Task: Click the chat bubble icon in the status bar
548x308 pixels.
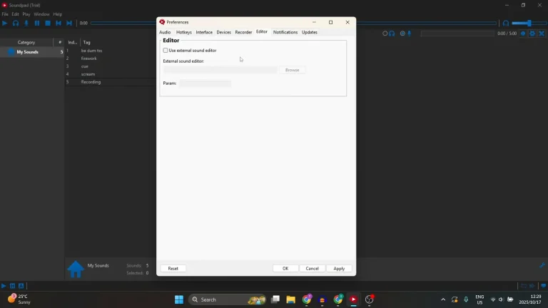Action: click(544, 286)
